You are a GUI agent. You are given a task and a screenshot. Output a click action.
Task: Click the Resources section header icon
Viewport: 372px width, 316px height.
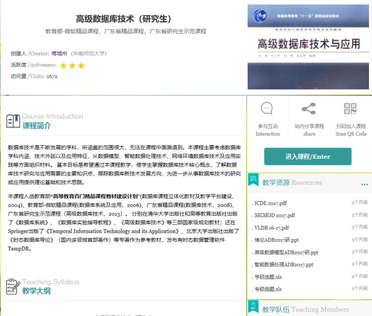pos(254,182)
